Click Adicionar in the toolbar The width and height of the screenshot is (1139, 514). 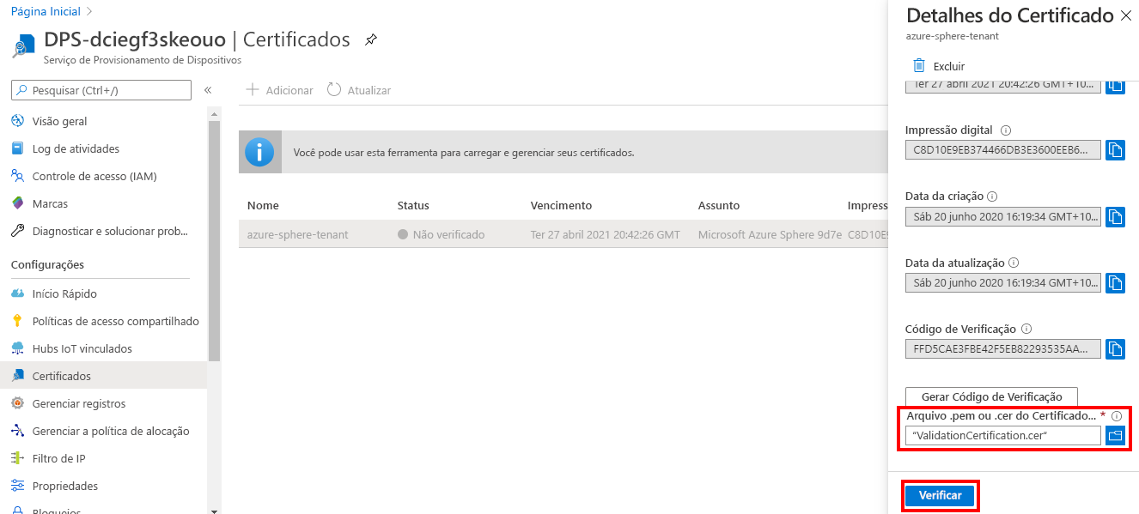tap(279, 90)
